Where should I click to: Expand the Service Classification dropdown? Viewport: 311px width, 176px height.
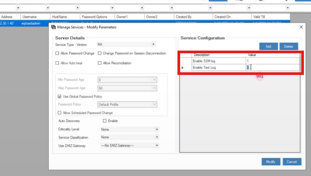click(x=157, y=137)
